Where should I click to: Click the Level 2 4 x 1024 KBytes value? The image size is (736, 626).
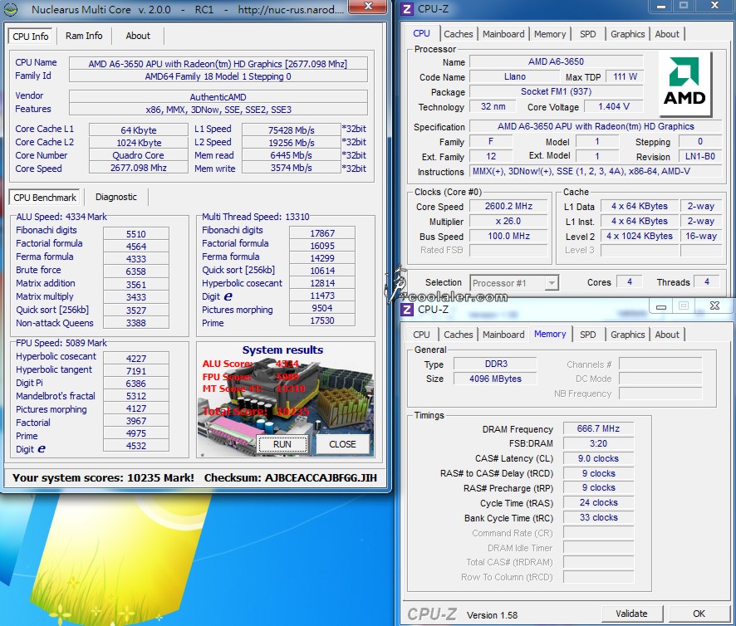pos(640,236)
